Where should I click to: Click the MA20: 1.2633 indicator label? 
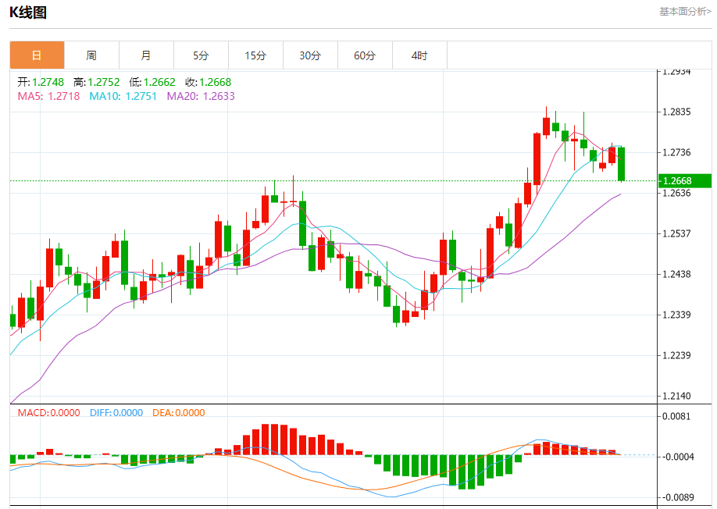201,96
